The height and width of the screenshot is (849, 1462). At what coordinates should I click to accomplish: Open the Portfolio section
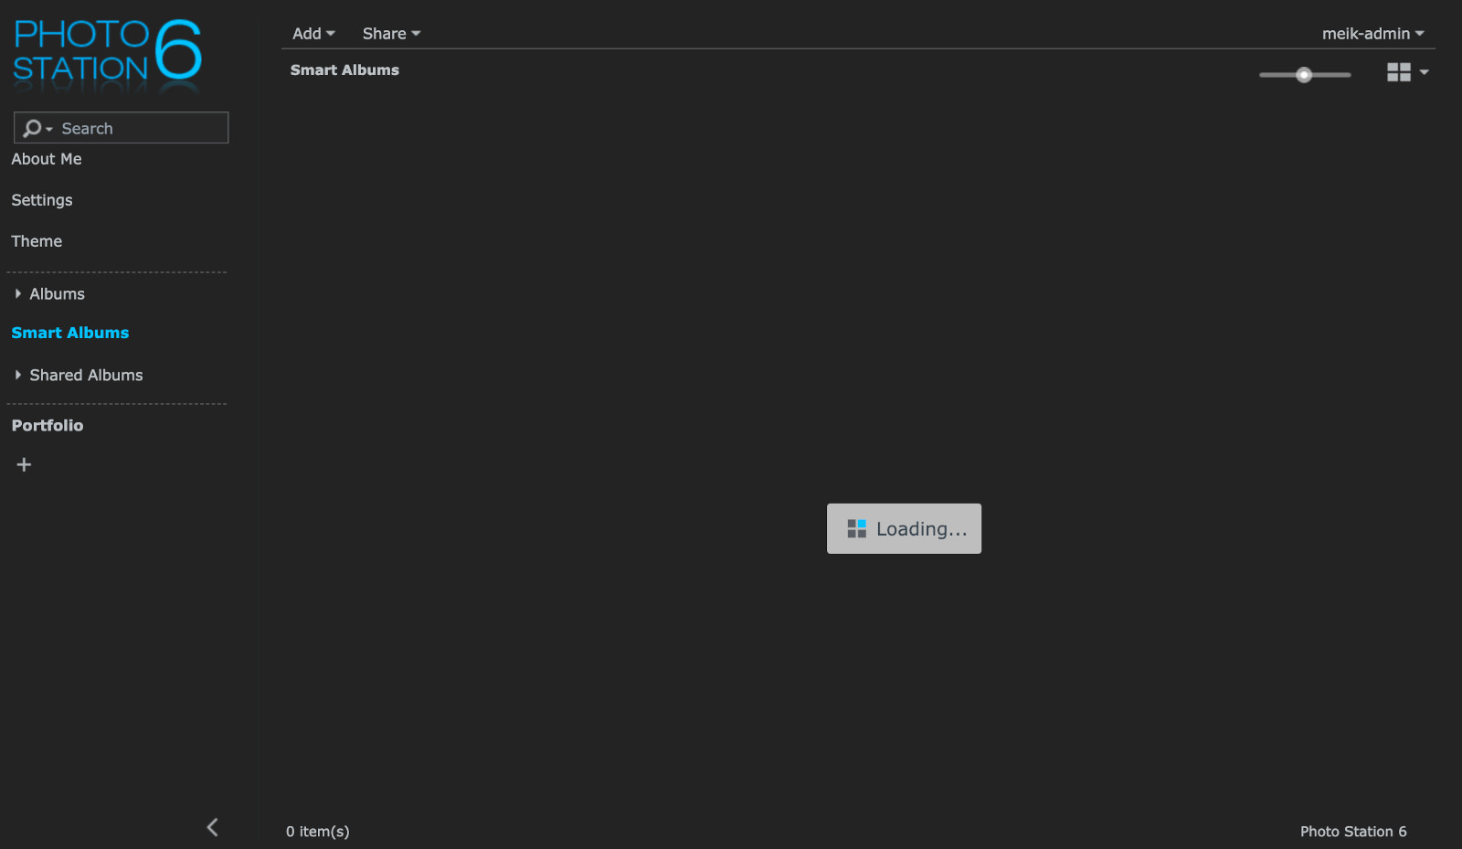(x=48, y=426)
